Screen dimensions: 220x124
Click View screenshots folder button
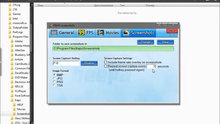coord(165,42)
